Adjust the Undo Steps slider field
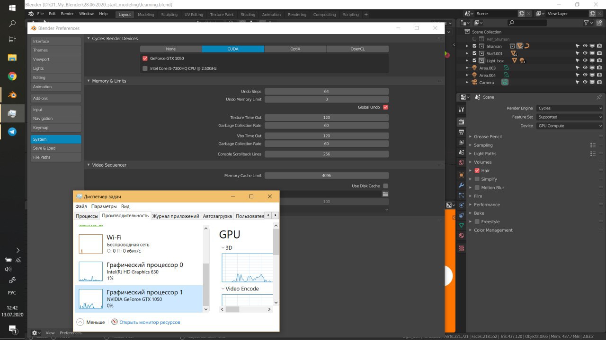The image size is (606, 340). pos(327,91)
